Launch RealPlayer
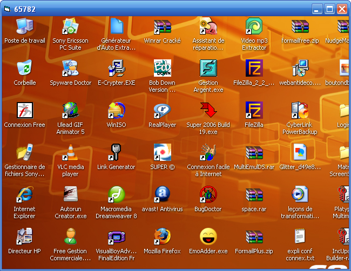Viewport: 351px width, 271px height. pyautogui.click(x=163, y=110)
